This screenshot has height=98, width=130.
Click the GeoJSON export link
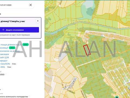pos(5,64)
